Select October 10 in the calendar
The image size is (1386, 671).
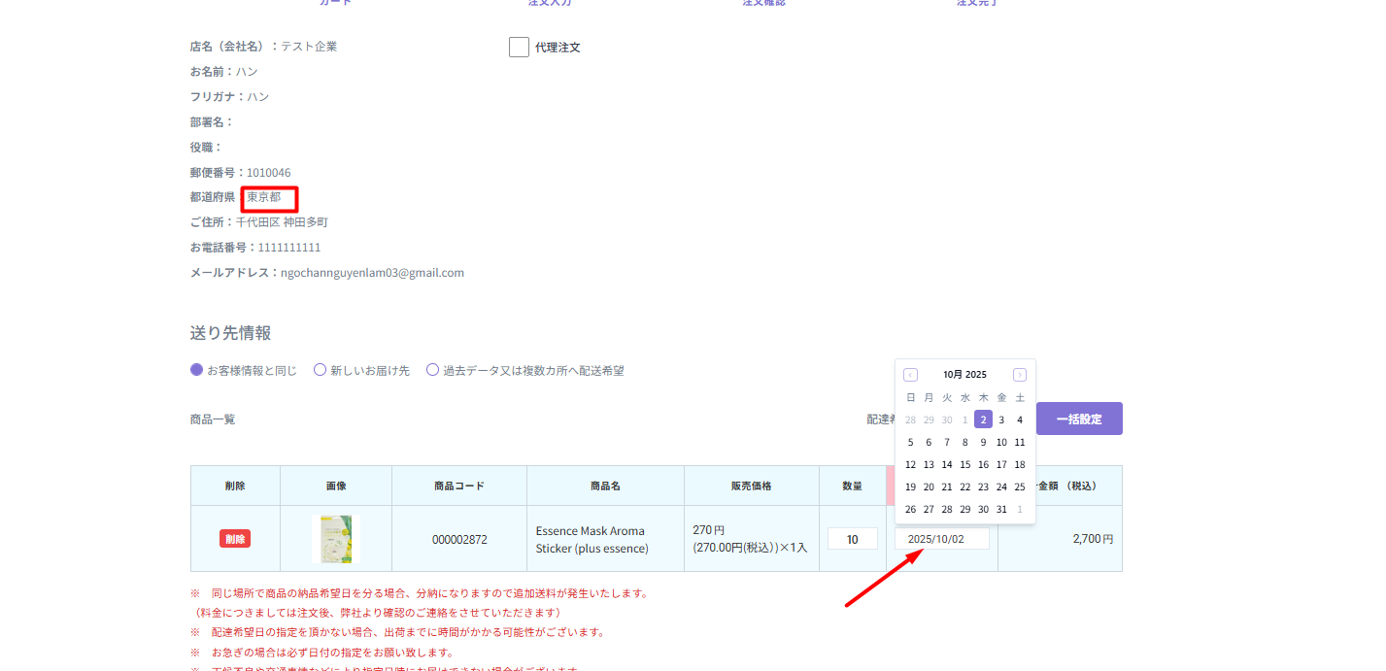1001,443
